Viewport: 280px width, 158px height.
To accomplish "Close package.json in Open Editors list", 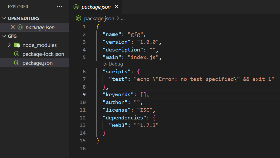I will (x=12, y=27).
